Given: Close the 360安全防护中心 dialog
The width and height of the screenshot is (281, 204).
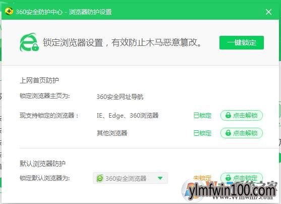Looking at the screenshot, I should (x=268, y=12).
